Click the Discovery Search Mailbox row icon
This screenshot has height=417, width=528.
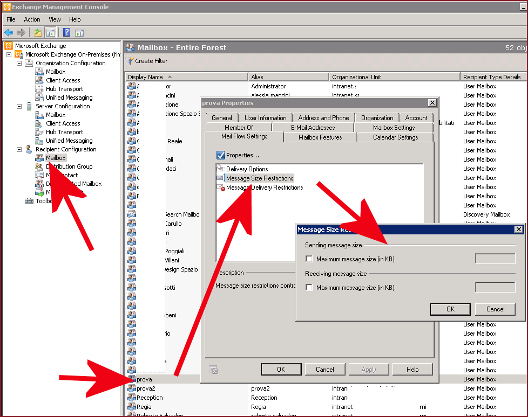132,214
